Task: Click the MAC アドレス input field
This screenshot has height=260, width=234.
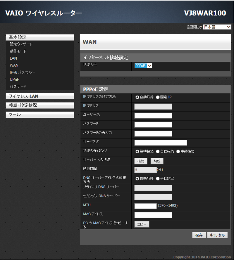Action: pyautogui.click(x=153, y=215)
